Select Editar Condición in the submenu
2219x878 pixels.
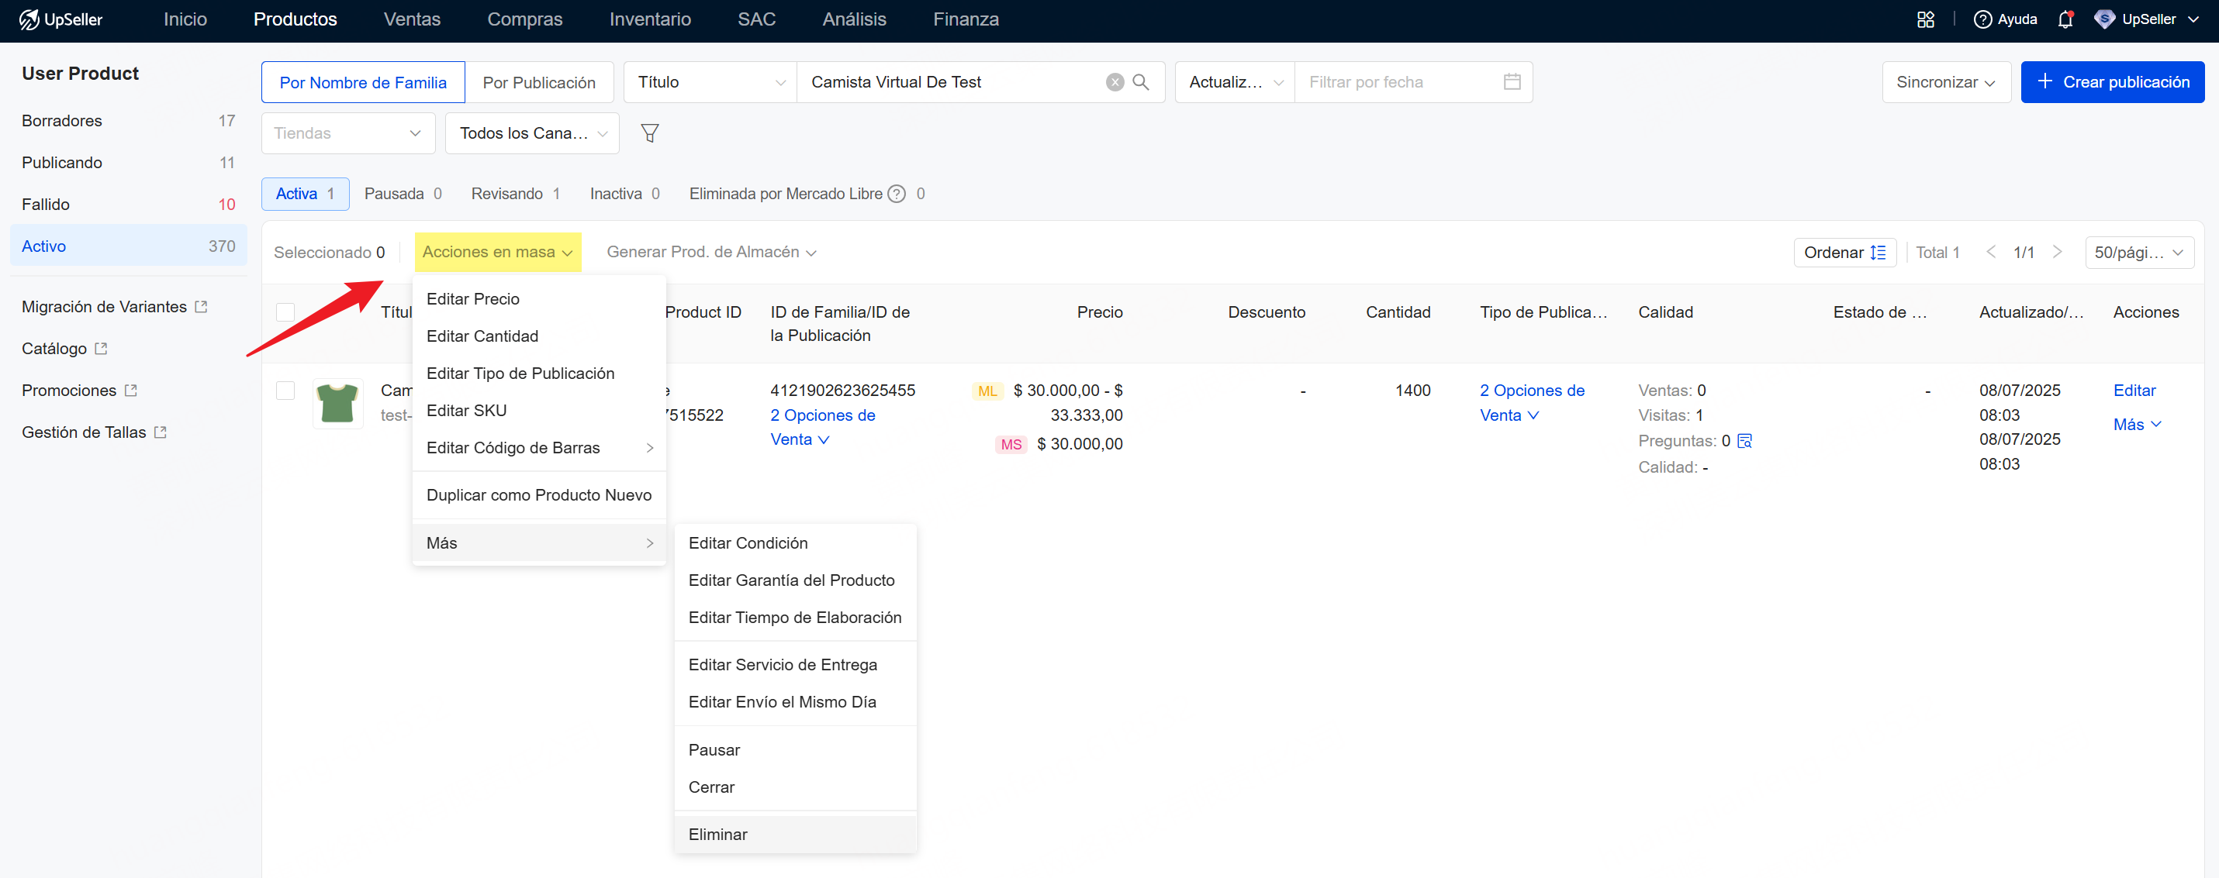click(795, 543)
